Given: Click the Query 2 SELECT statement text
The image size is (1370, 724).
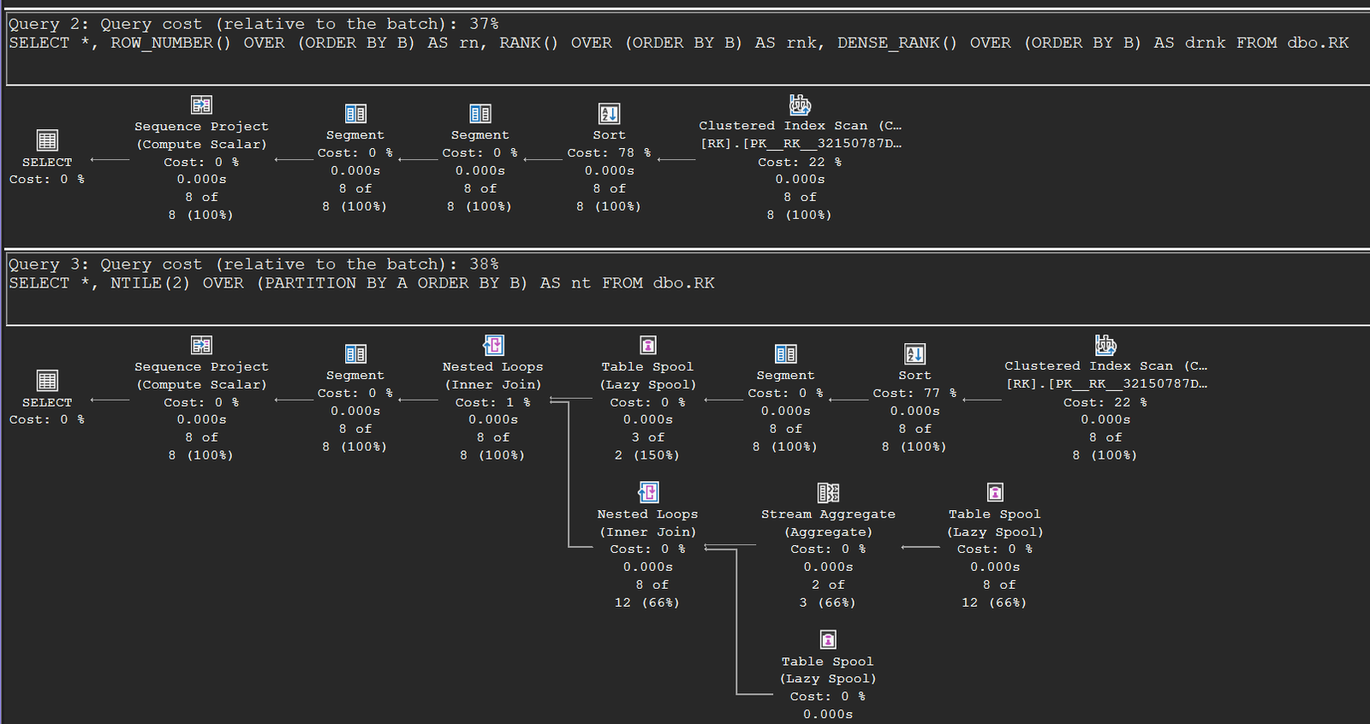Looking at the screenshot, I should coord(678,43).
